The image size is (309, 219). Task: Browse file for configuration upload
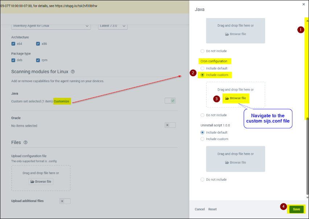click(41, 181)
